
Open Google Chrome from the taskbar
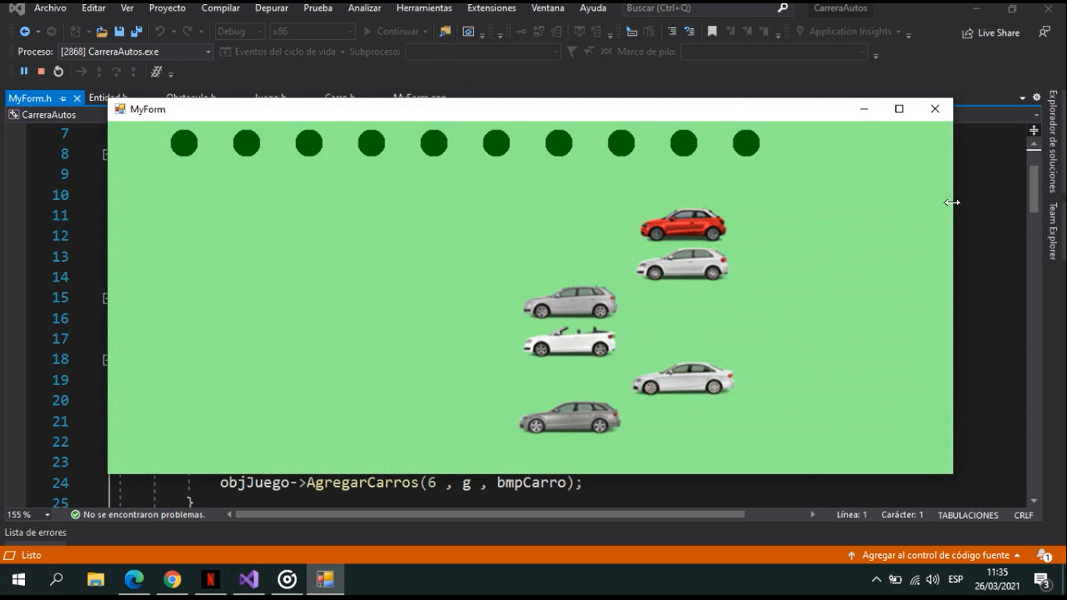point(173,580)
